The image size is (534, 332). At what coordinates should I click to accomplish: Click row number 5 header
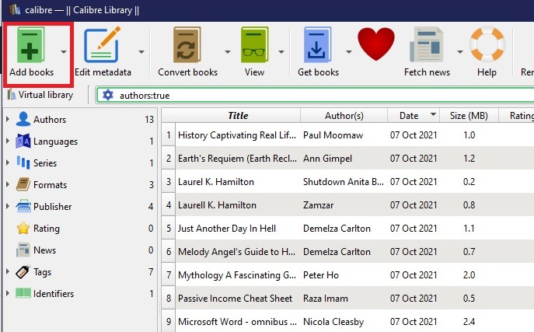pos(168,228)
